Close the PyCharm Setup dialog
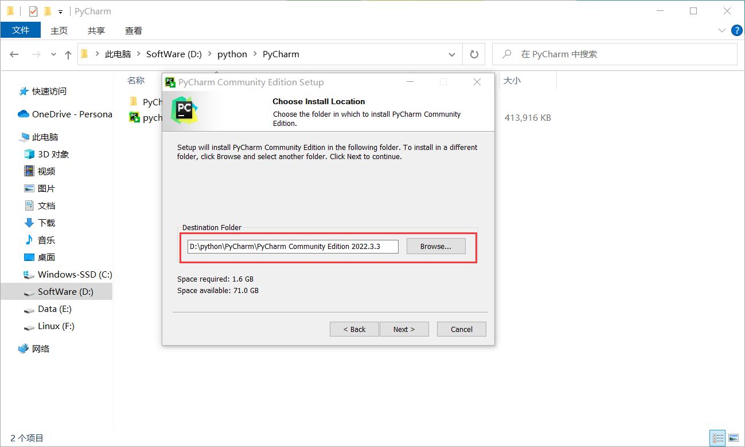 click(x=477, y=82)
